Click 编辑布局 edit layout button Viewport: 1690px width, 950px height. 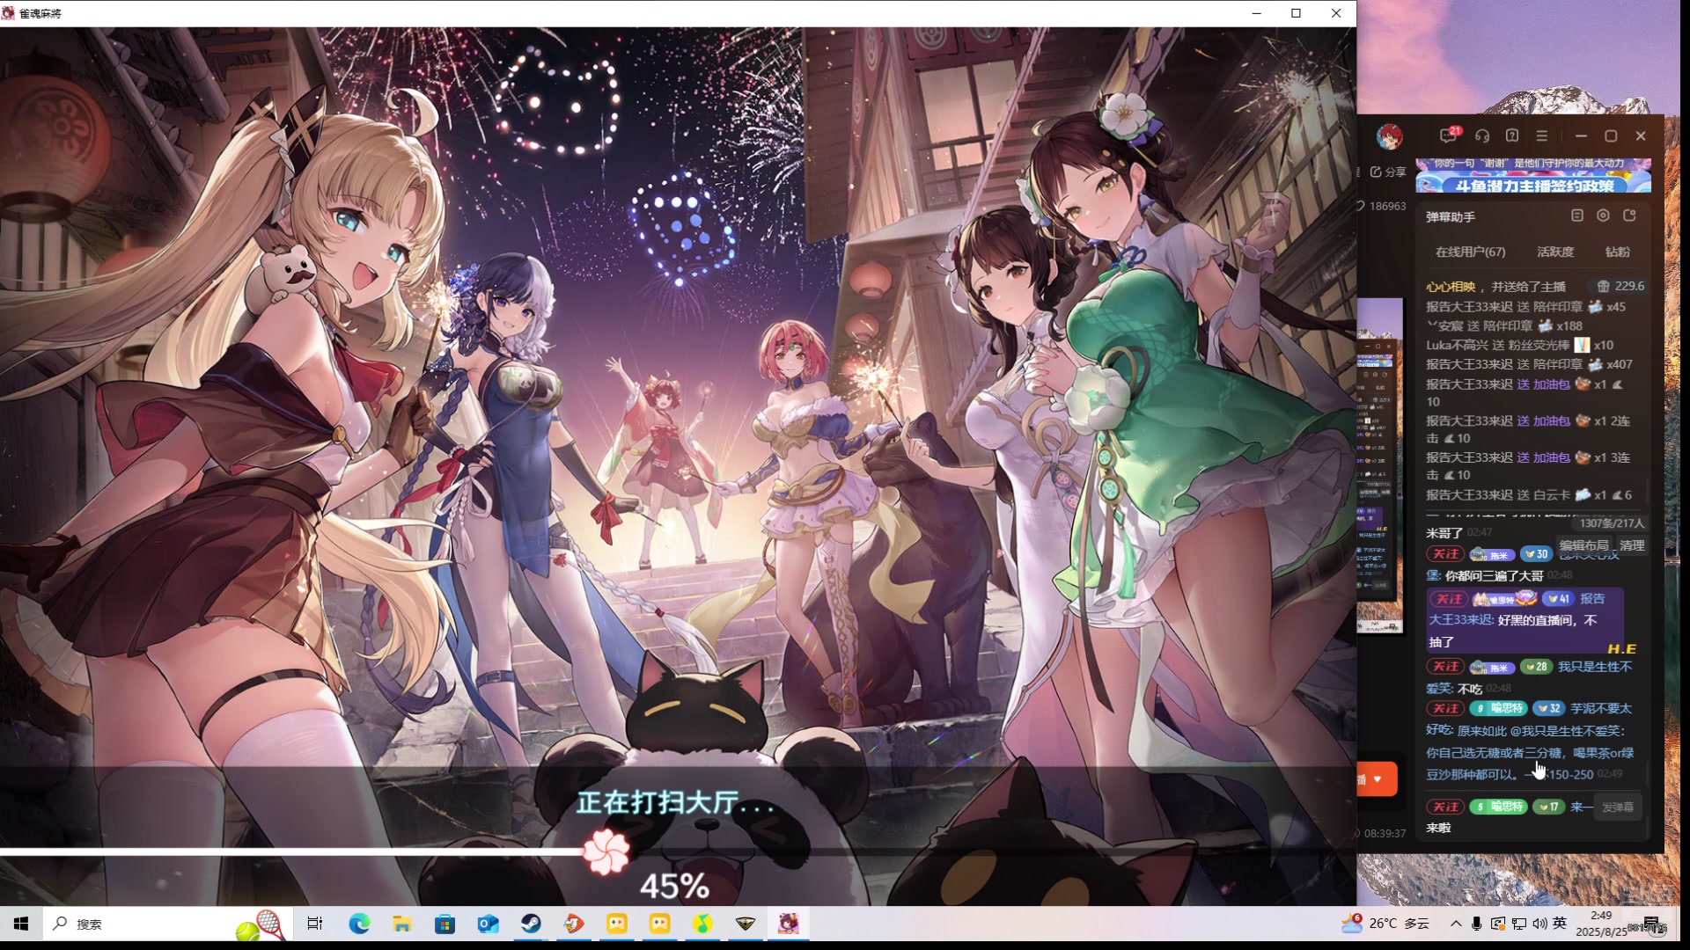(x=1583, y=545)
